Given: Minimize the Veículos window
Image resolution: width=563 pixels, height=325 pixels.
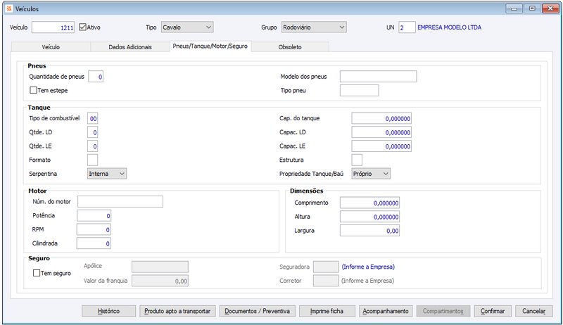Looking at the screenshot, I should coord(514,8).
